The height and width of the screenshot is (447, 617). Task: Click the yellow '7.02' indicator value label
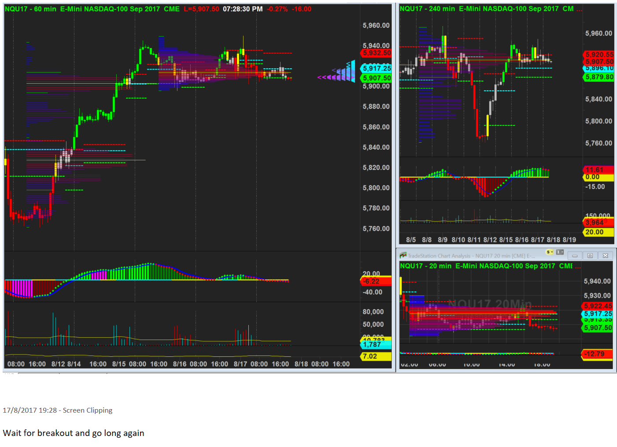click(376, 356)
